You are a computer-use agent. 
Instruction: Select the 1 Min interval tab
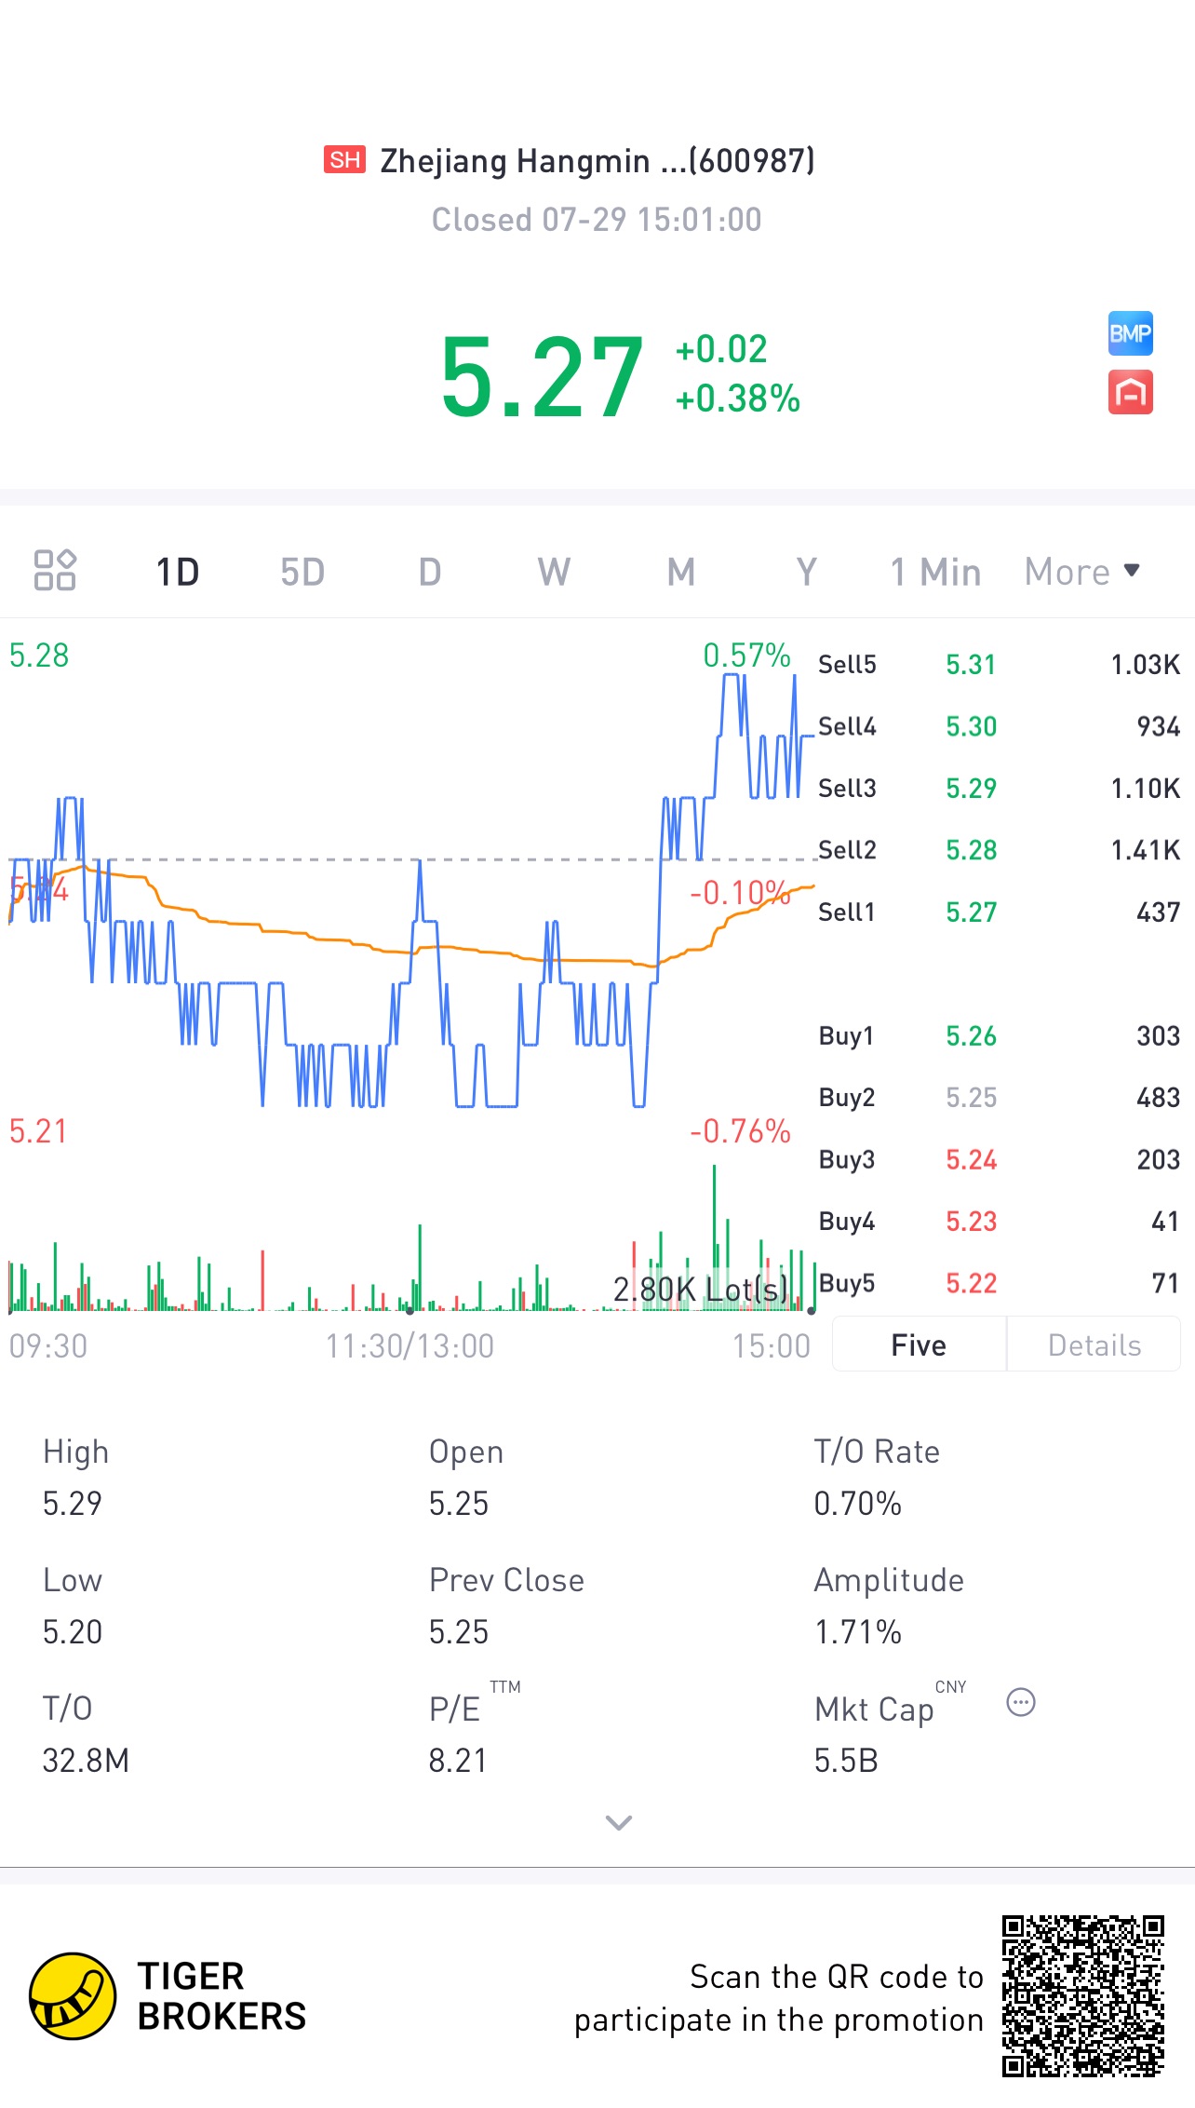[935, 572]
